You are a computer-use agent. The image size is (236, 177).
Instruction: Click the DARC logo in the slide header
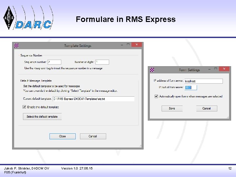coord(28,18)
